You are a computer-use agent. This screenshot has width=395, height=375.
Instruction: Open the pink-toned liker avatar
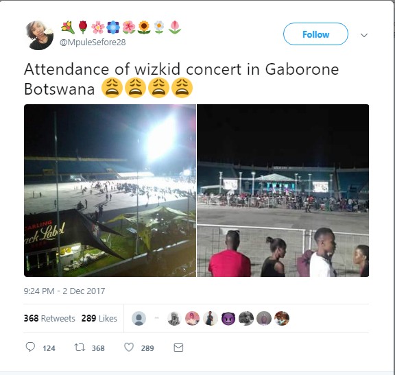(x=192, y=318)
